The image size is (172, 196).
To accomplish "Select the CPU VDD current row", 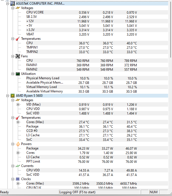I will [97, 170].
